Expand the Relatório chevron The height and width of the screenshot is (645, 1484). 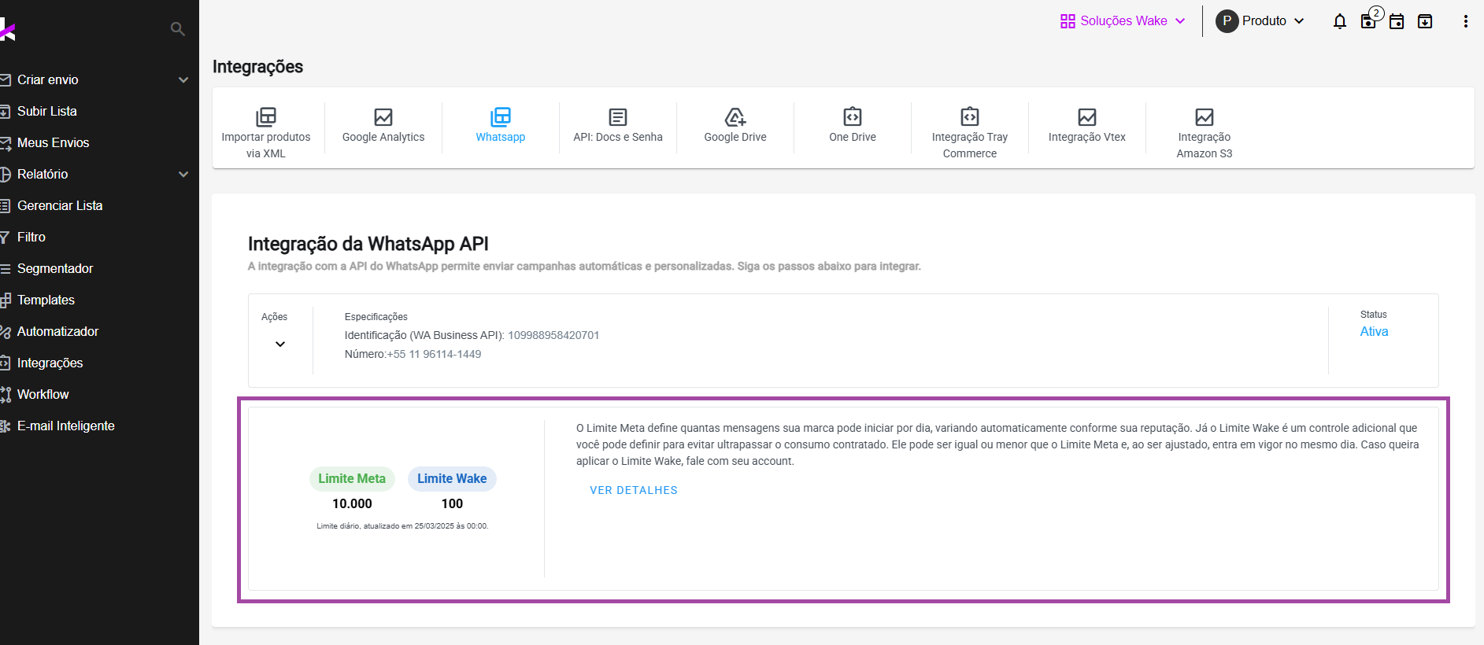(183, 175)
